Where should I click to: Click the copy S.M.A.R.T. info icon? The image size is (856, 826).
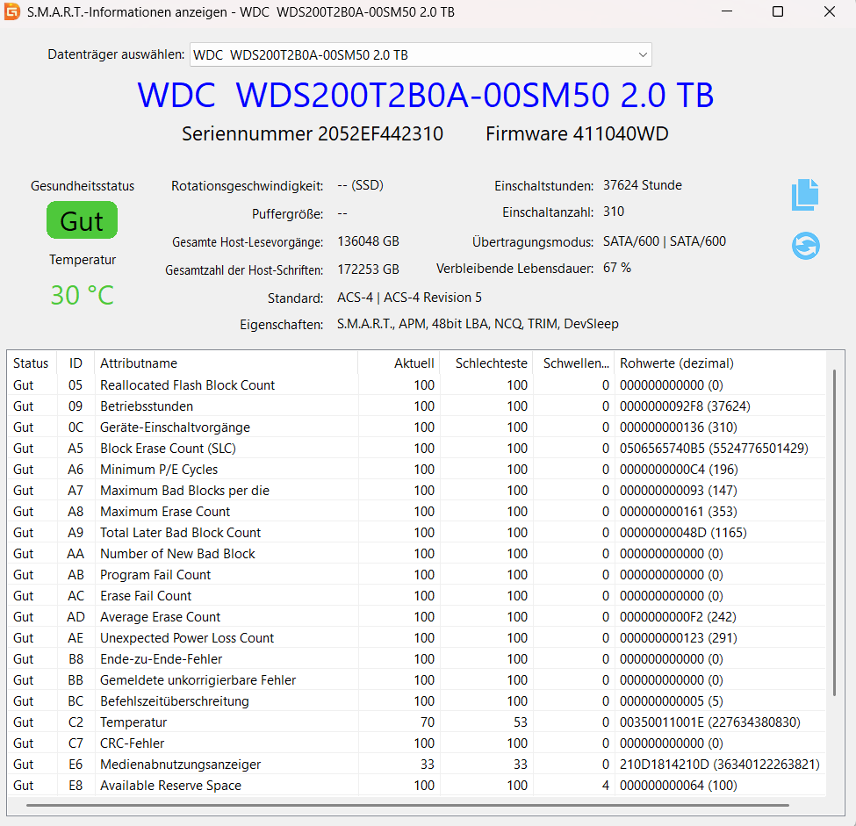[x=804, y=195]
